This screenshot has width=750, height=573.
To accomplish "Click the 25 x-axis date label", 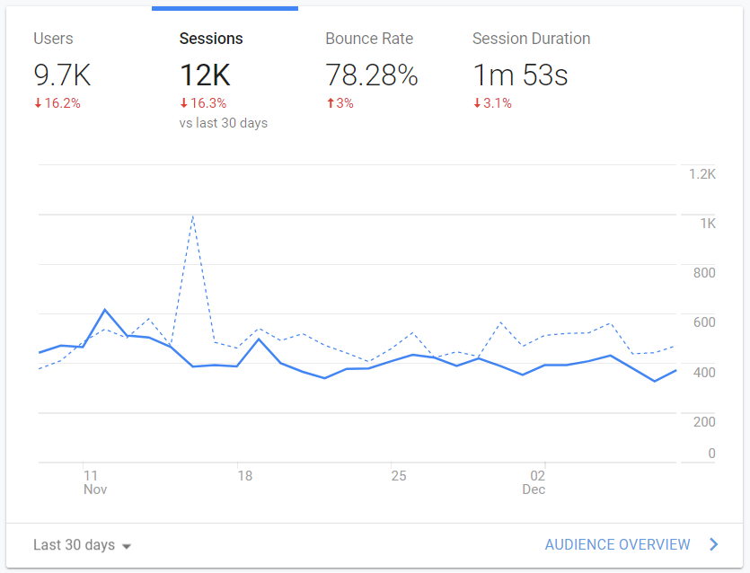I will [x=399, y=475].
